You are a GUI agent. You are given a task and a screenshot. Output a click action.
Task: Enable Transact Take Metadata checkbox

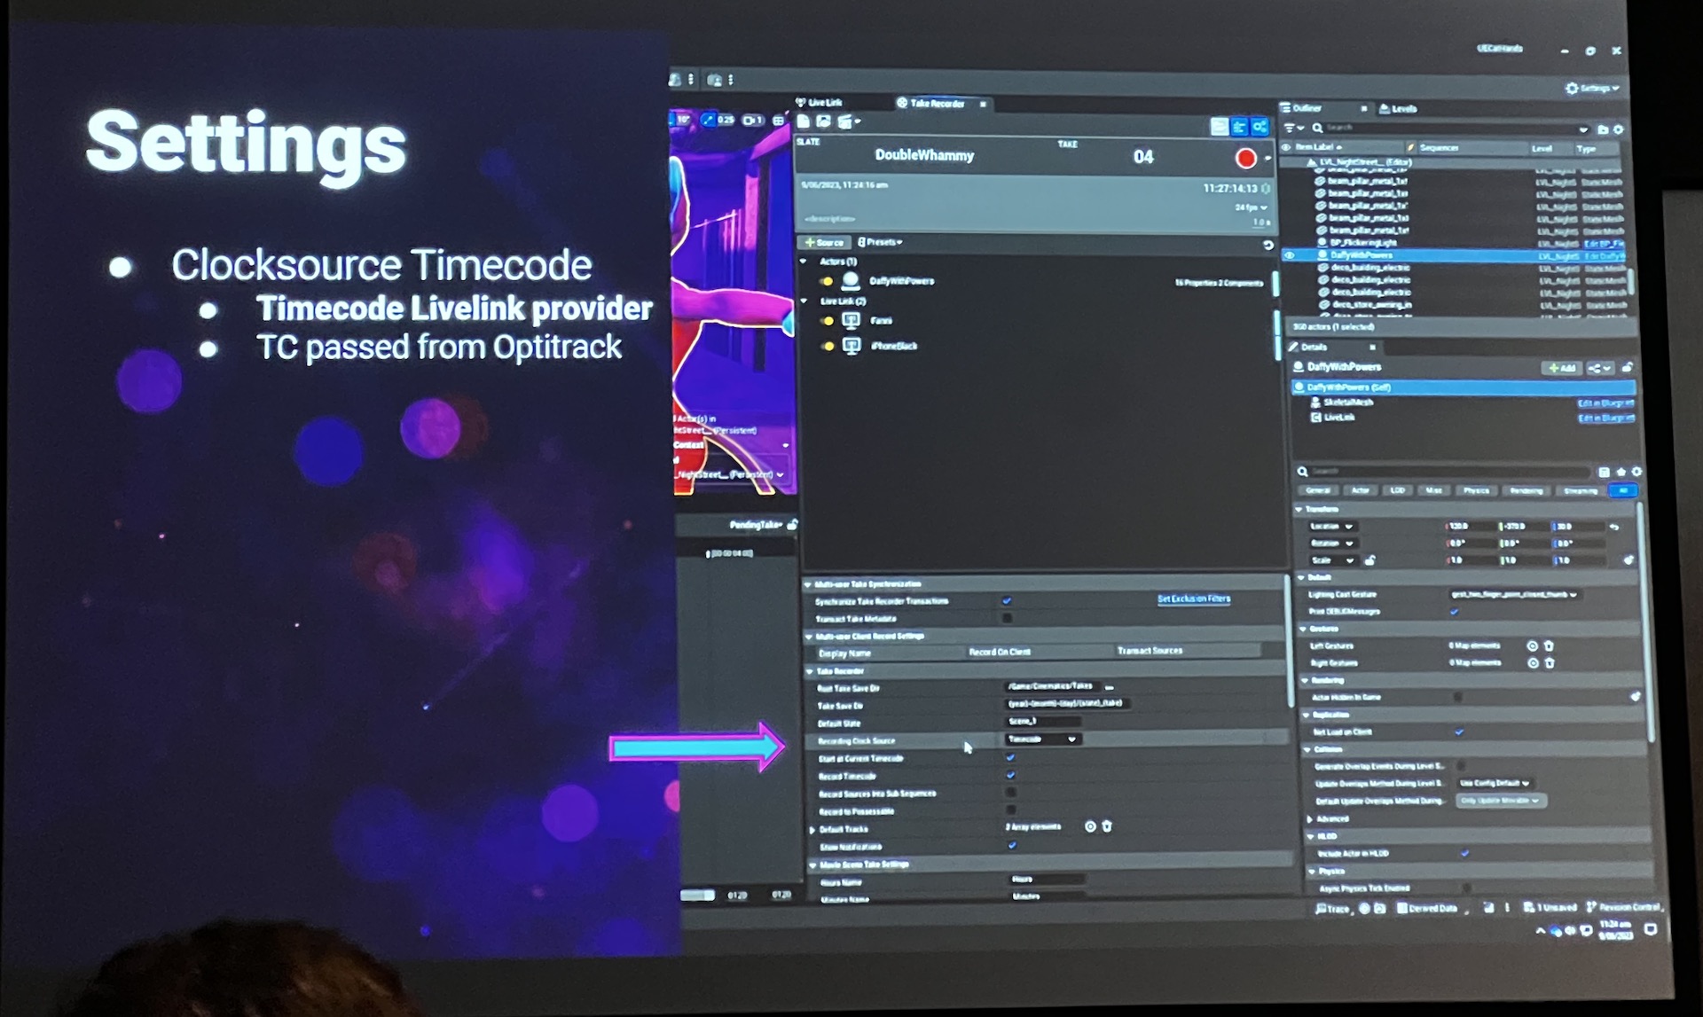(1007, 618)
